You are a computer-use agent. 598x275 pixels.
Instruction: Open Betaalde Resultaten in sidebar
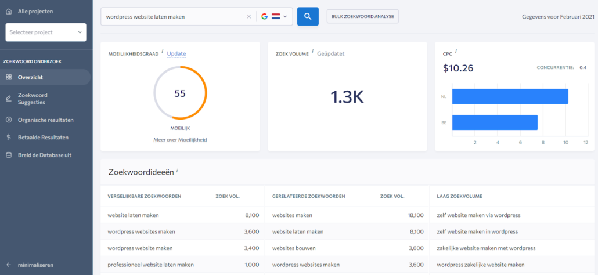43,137
